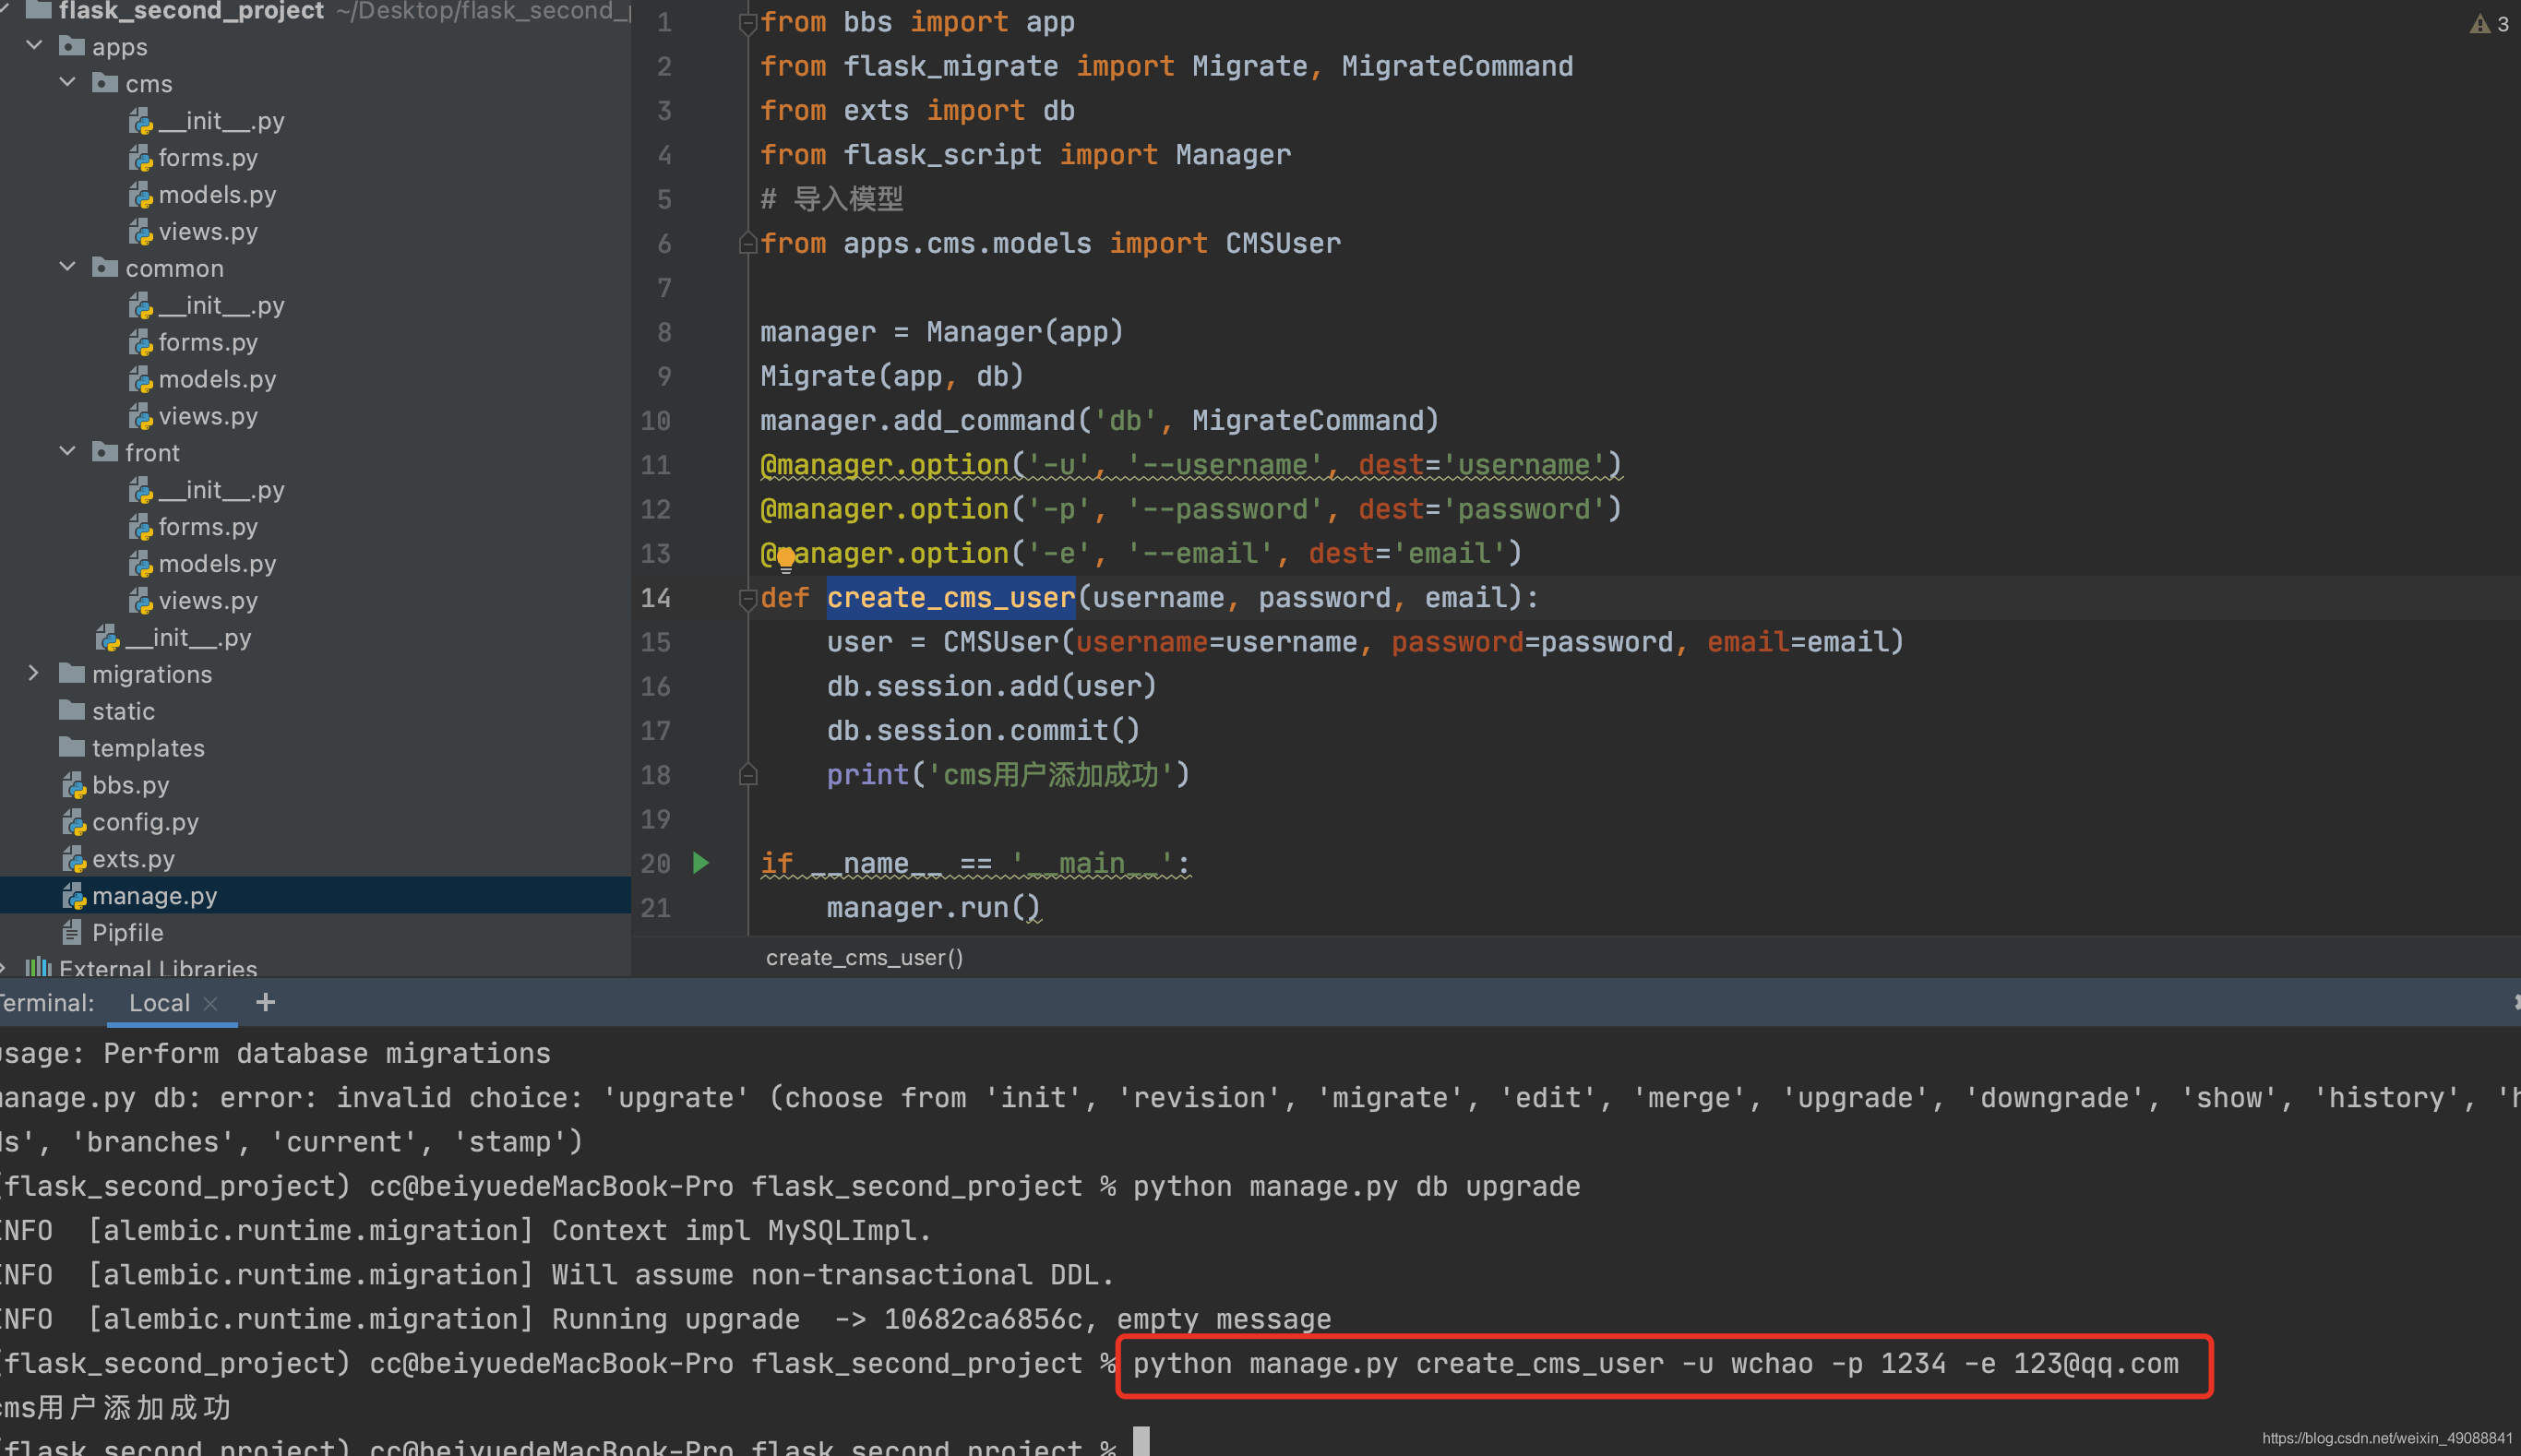Collapse the apps folder chevron
Image resolution: width=2521 pixels, height=1456 pixels.
click(x=34, y=45)
